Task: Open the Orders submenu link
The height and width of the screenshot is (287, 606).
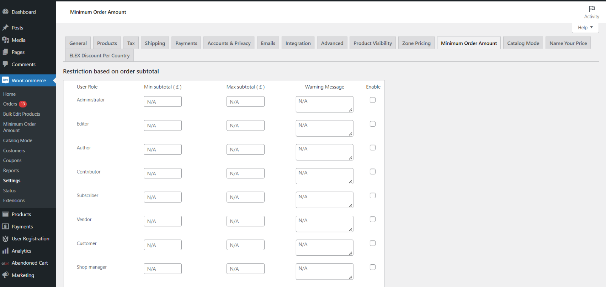Action: pyautogui.click(x=10, y=104)
